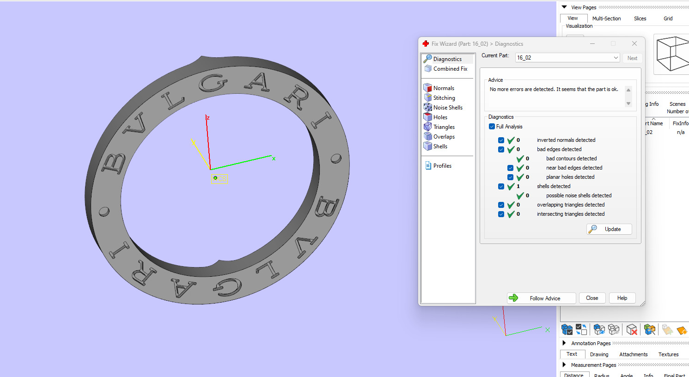Select the Distance measurement tab
The height and width of the screenshot is (377, 689).
574,375
